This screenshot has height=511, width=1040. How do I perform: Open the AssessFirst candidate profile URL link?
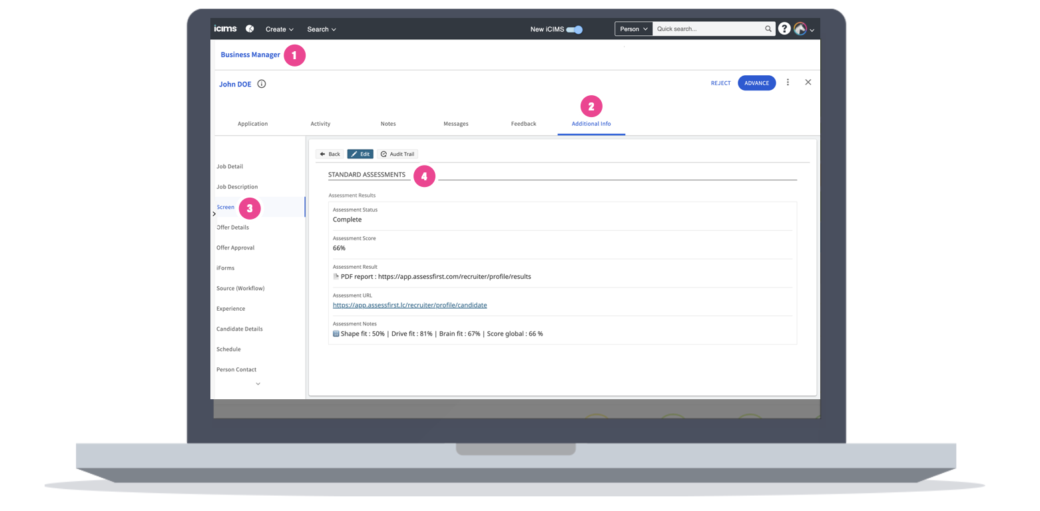click(409, 305)
